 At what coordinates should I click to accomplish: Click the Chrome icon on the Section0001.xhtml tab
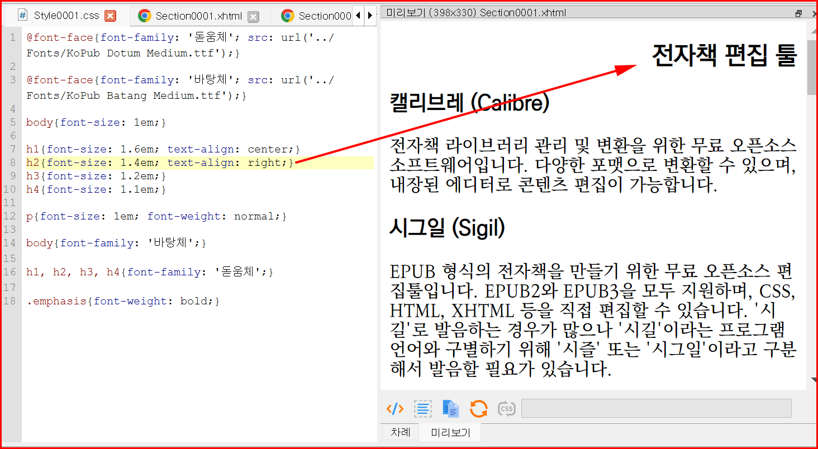point(145,16)
